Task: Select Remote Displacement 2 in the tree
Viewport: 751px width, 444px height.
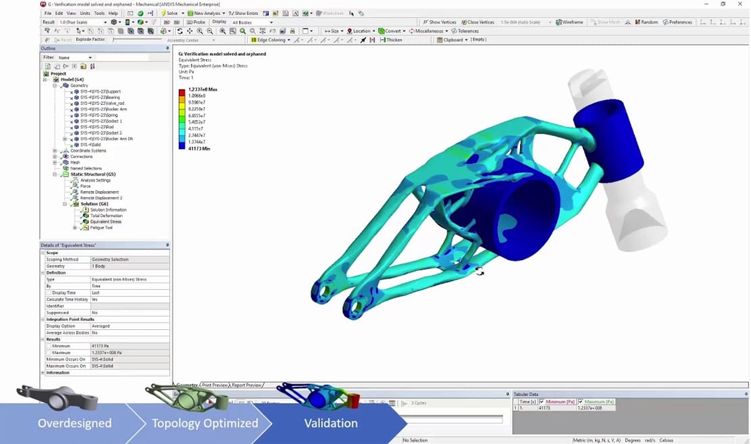Action: (x=101, y=198)
